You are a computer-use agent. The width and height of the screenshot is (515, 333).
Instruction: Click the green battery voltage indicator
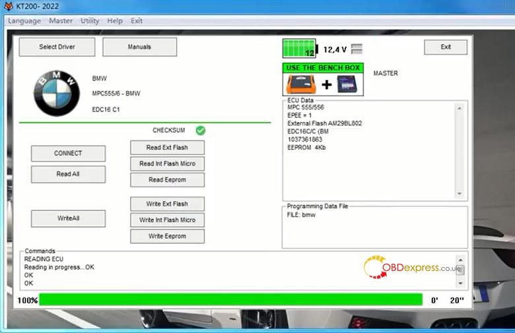pyautogui.click(x=300, y=49)
